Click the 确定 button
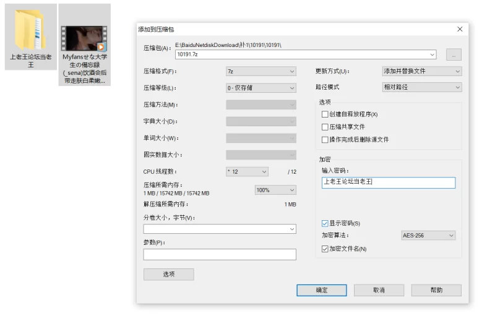The height and width of the screenshot is (321, 495). 321,290
